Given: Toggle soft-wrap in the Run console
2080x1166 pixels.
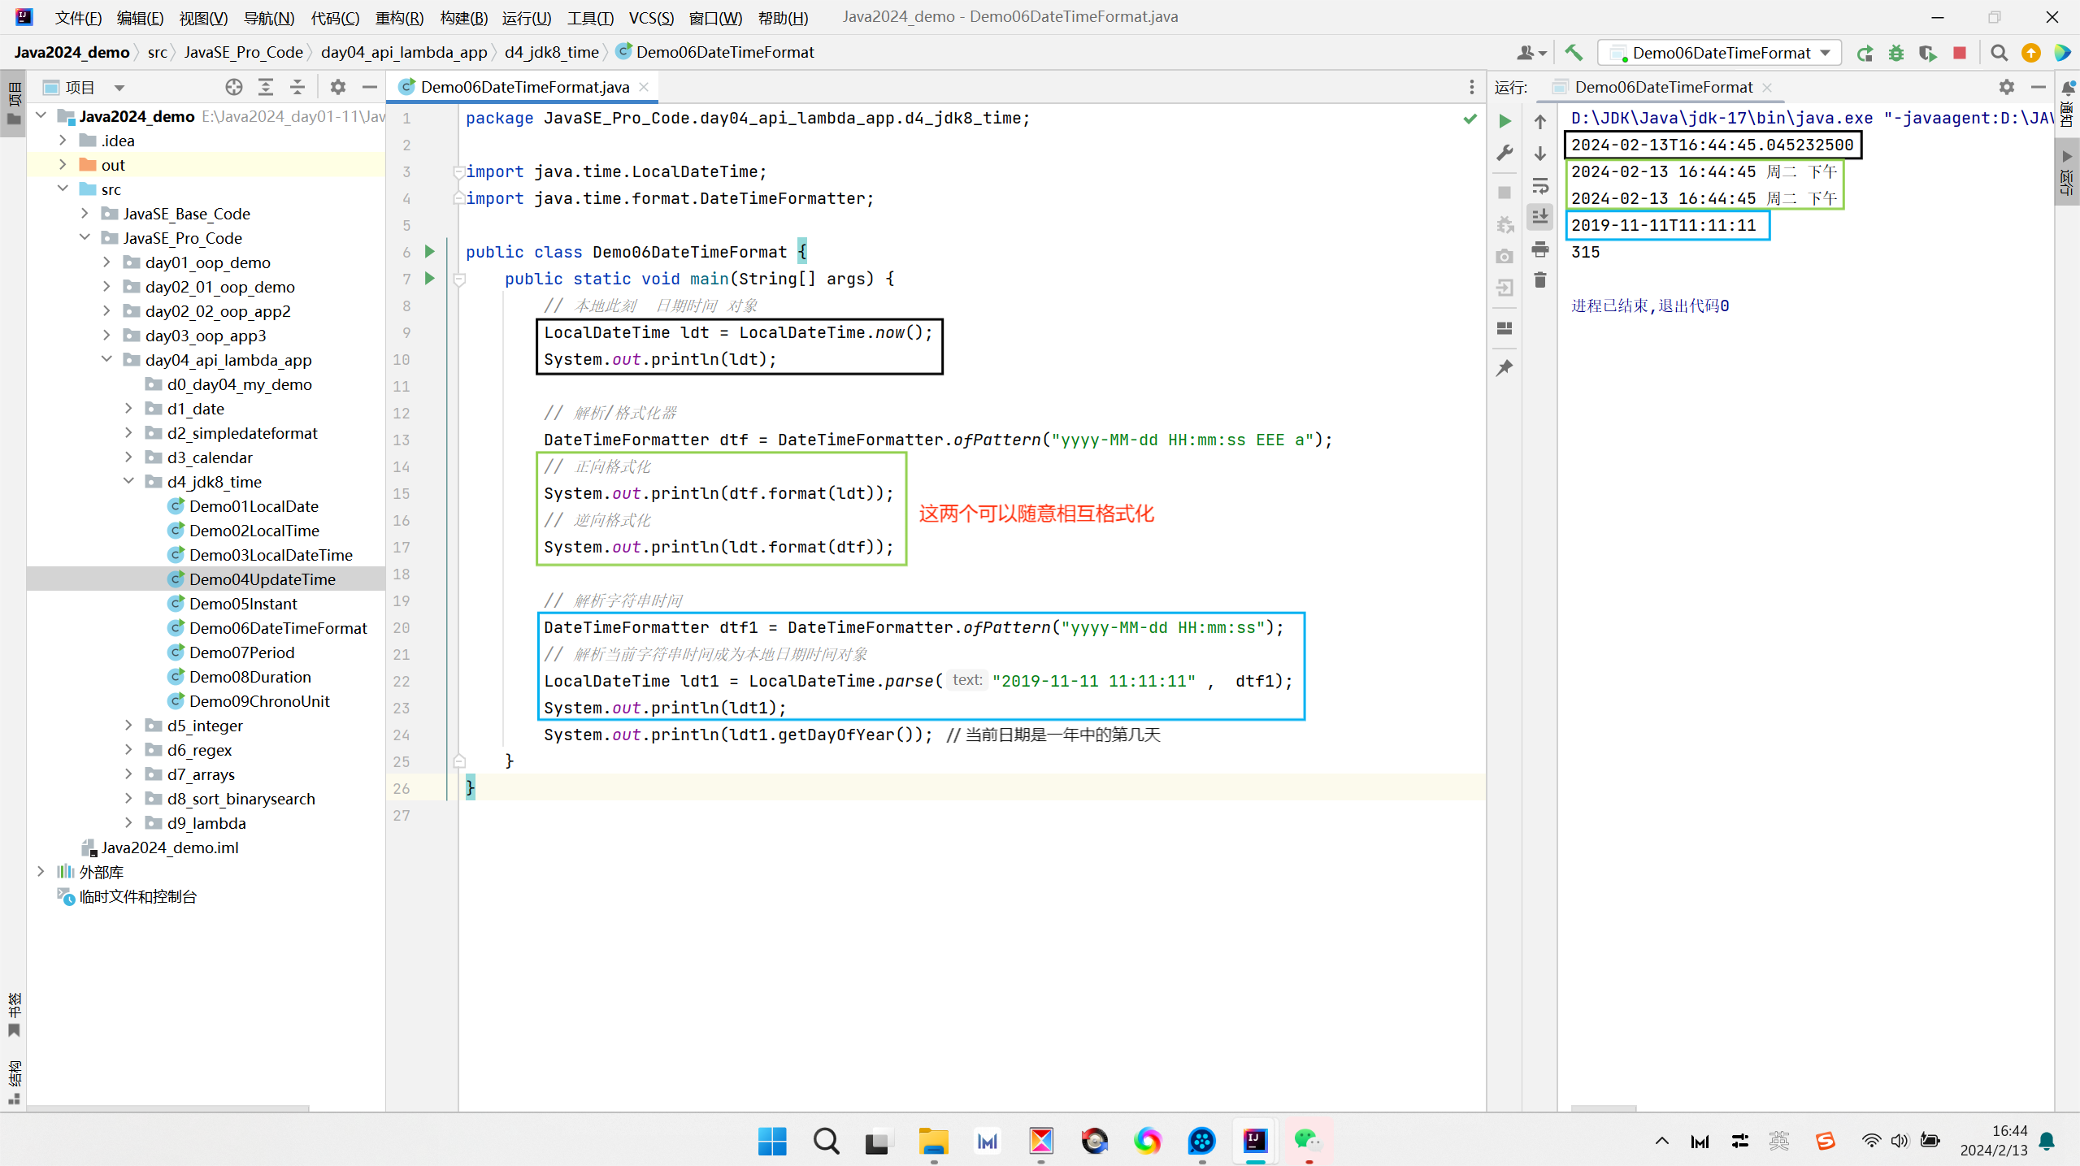Looking at the screenshot, I should [1539, 185].
